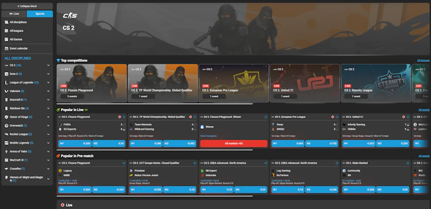Bet W2 on Privateer vs Natus Vincere Junior
Screen dimensions: 431x209
pyautogui.click(x=179, y=190)
